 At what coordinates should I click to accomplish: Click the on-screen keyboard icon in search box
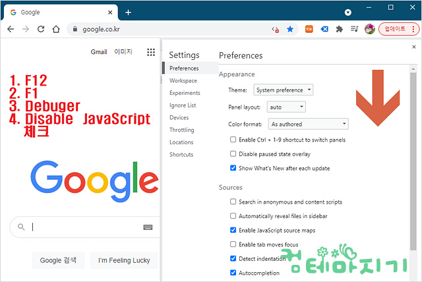coord(148,227)
